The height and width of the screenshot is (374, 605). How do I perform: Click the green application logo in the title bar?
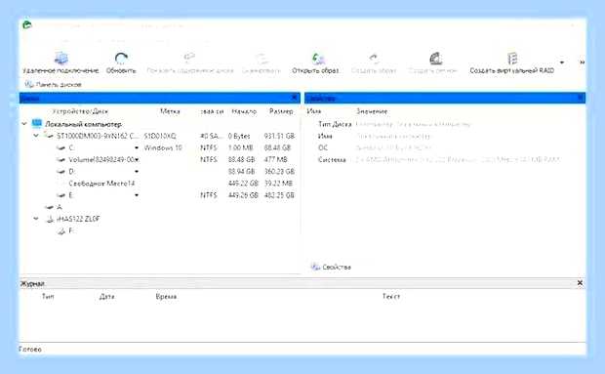pos(27,25)
